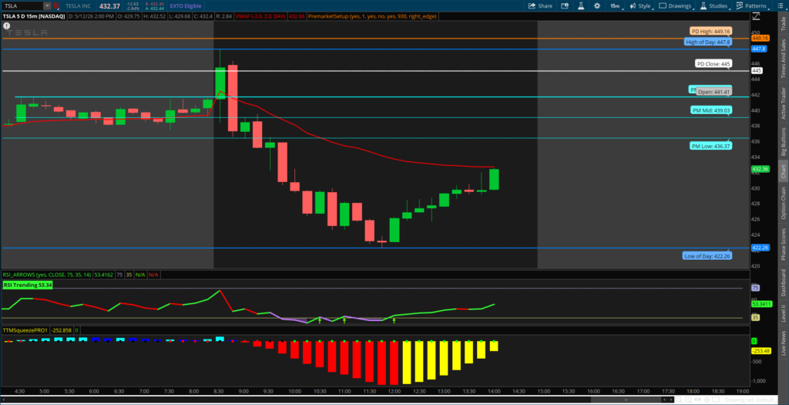
Task: Open the Drawing set: Default menu
Action: (752, 400)
